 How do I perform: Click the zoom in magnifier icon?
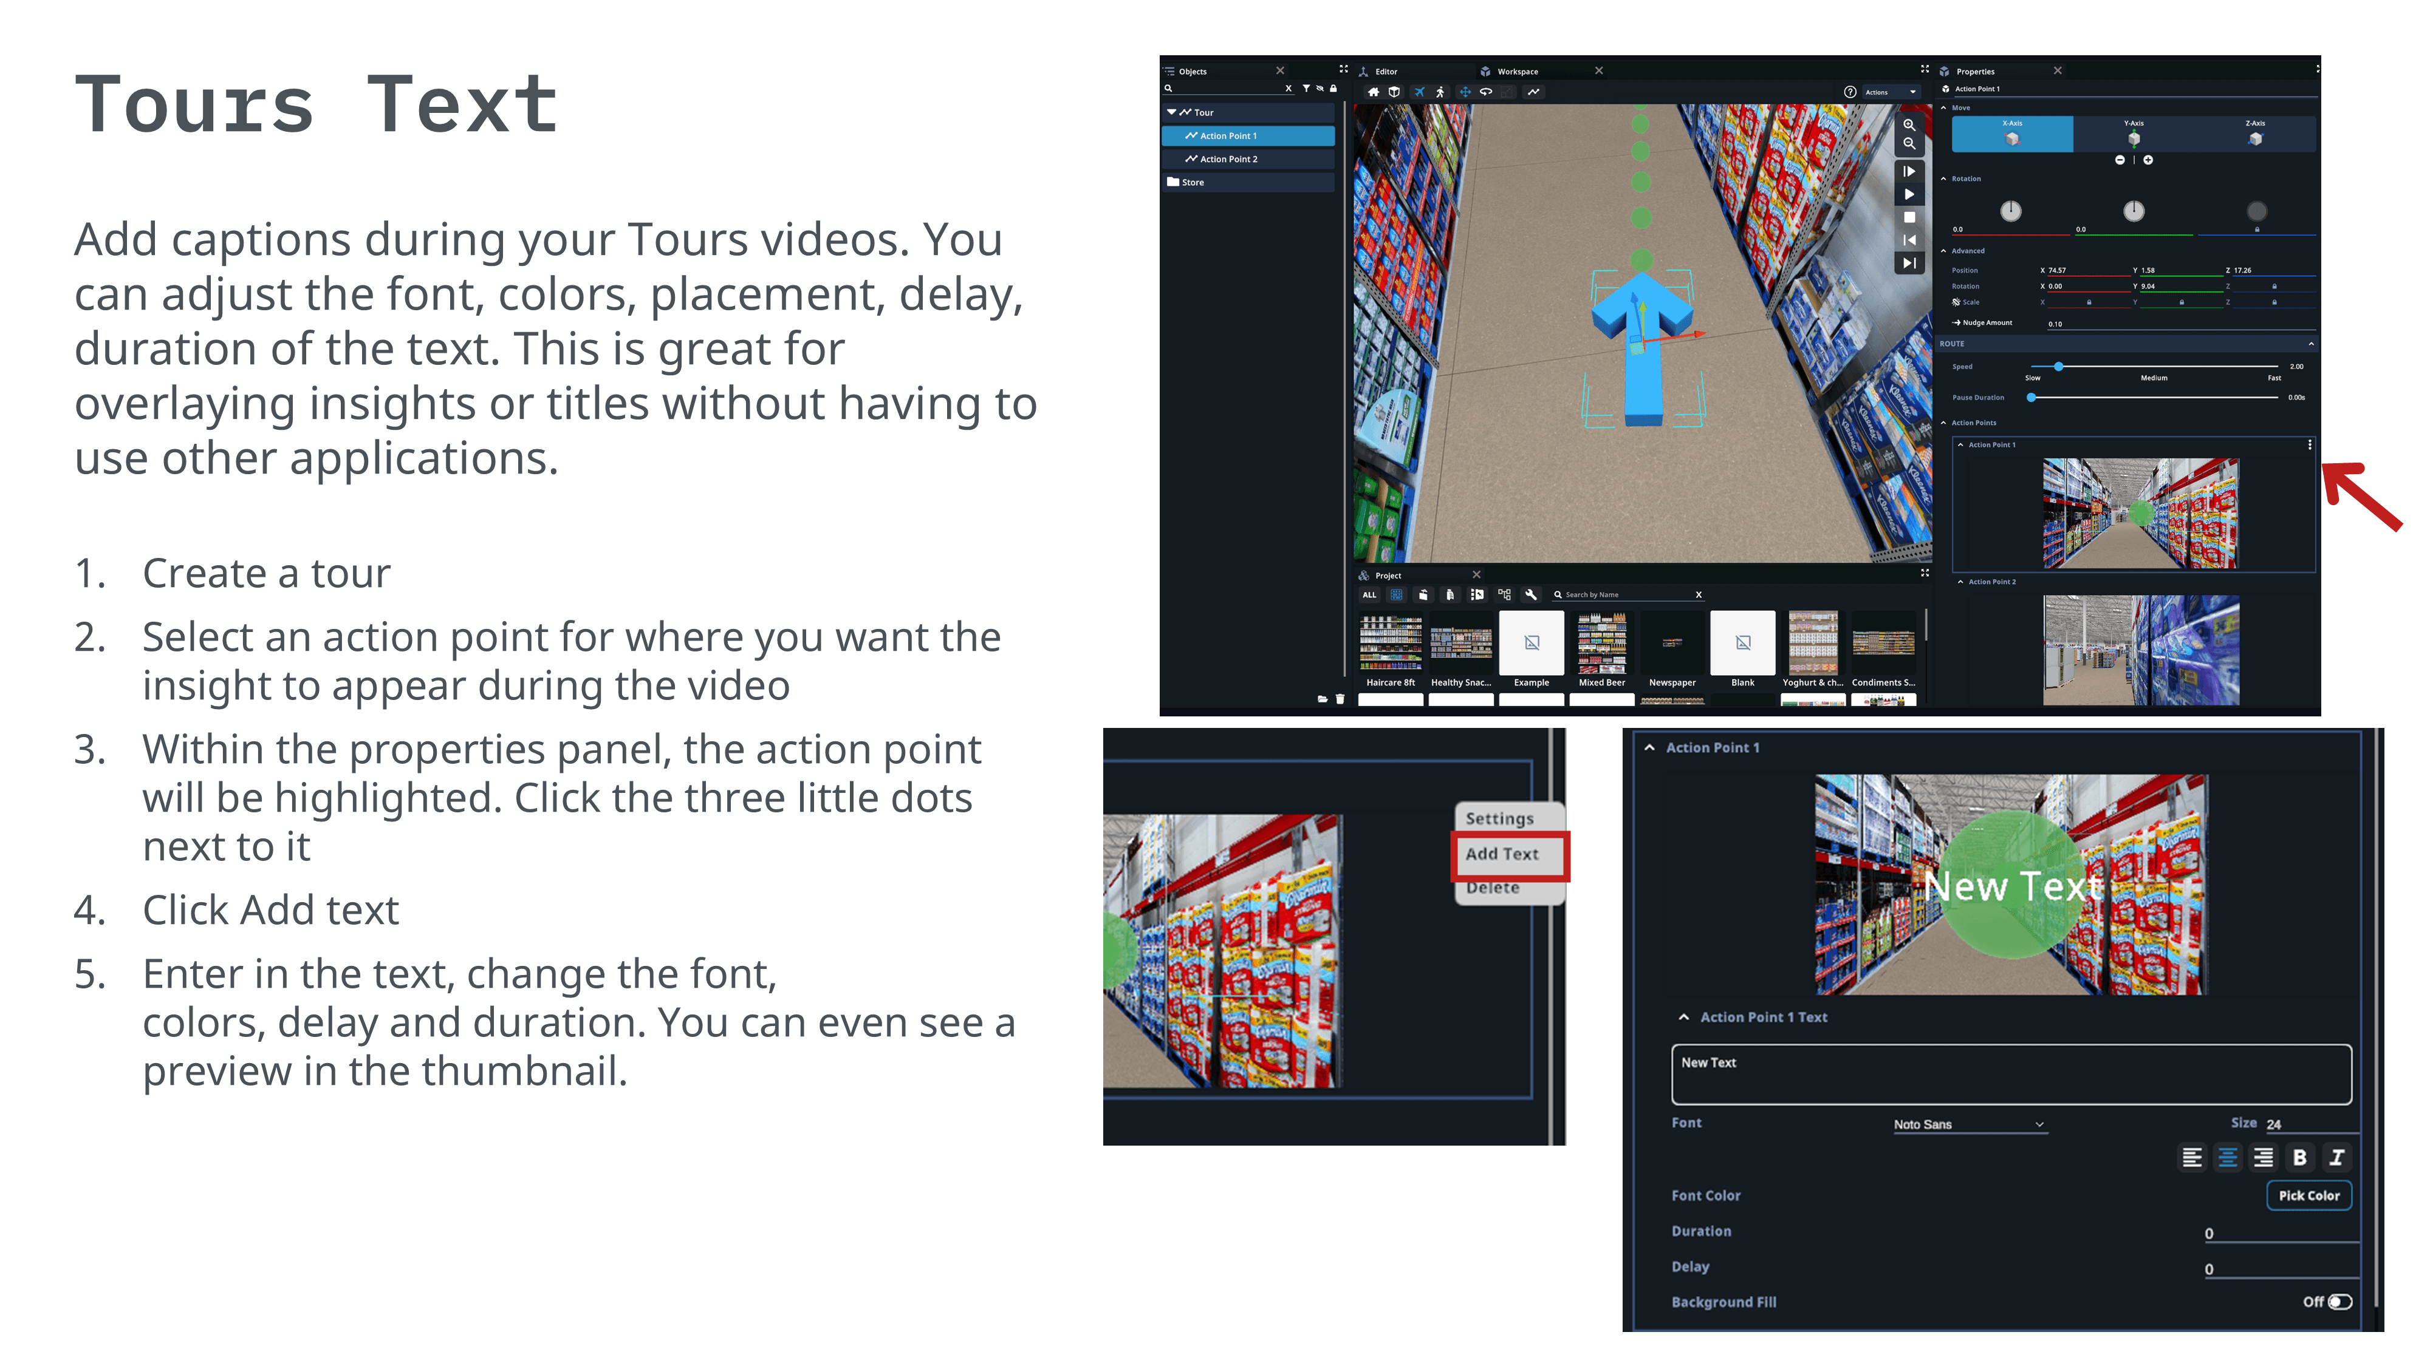click(1908, 124)
